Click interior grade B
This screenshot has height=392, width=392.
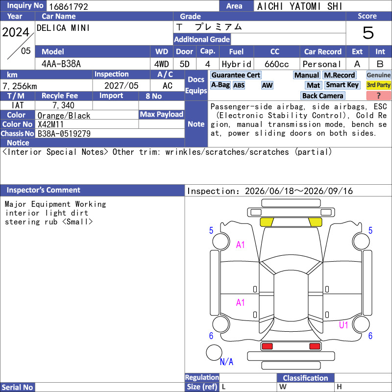coord(380,64)
